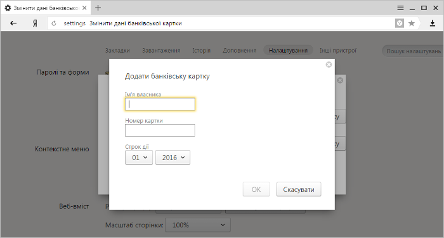This screenshot has height=238, width=444.
Task: Click the Номер картки label
Action: coord(144,121)
